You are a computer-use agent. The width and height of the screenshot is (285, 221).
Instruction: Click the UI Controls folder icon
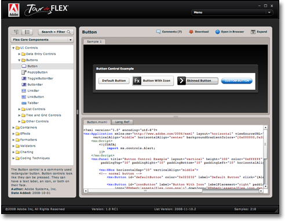pyautogui.click(x=17, y=48)
